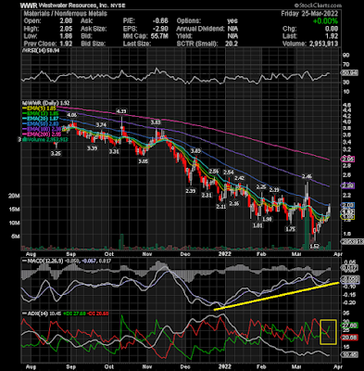Click the 2.46 price peak label
Image resolution: width=364 pixels, height=371 pixels.
pyautogui.click(x=307, y=176)
